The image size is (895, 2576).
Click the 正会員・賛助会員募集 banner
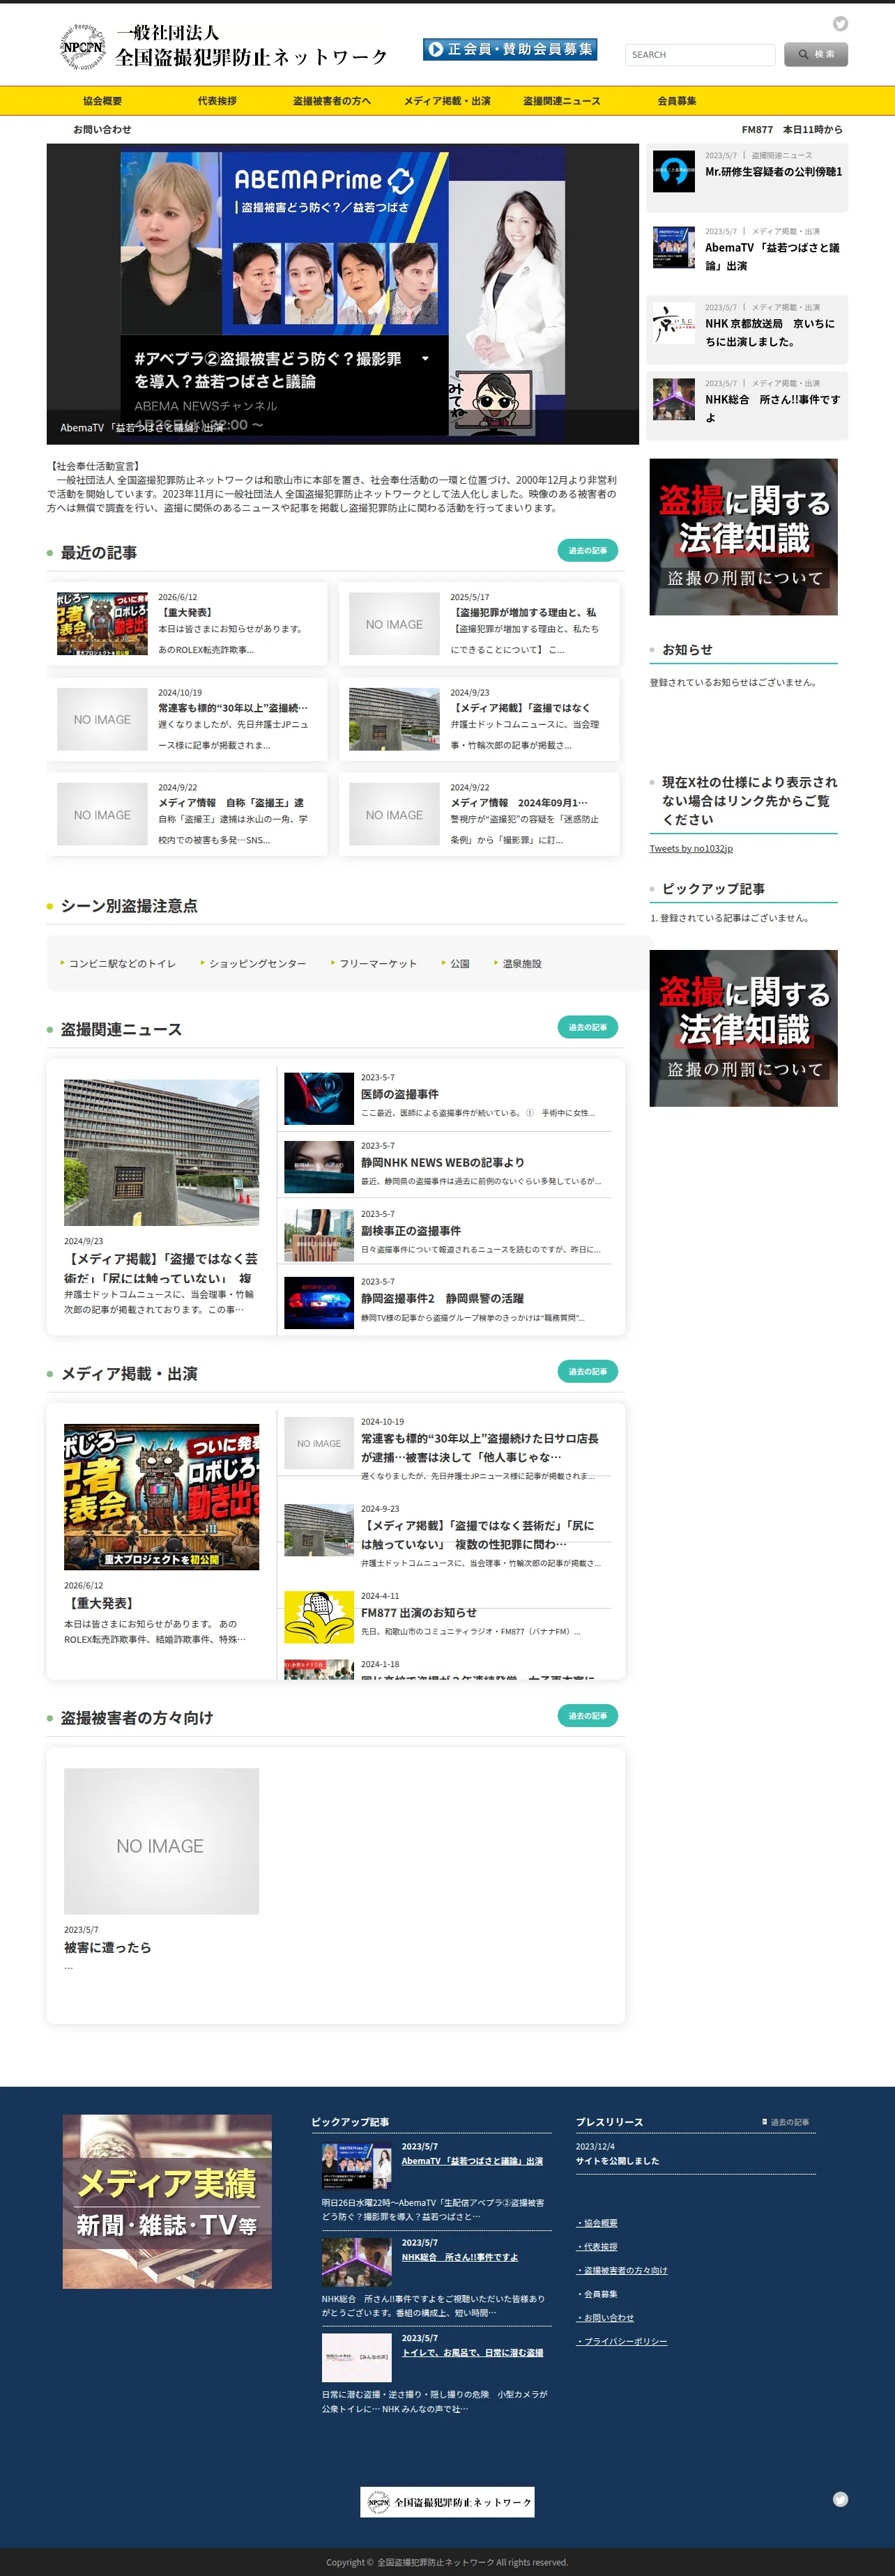[x=510, y=49]
